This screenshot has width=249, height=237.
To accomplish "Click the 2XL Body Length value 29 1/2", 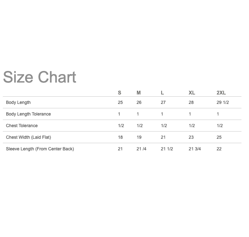I will 223,102.
